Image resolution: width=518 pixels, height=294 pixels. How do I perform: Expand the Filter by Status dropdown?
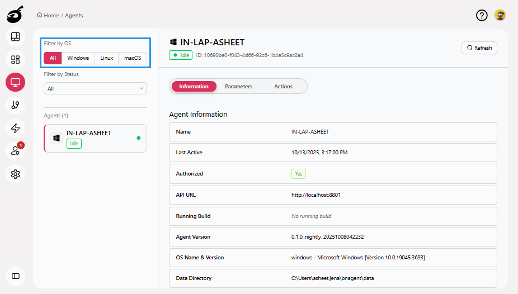coord(95,88)
